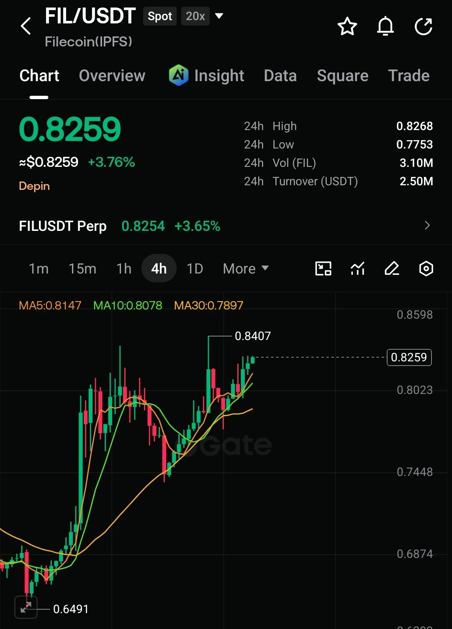The height and width of the screenshot is (629, 452).
Task: Tap the Filecoin(IPFS) subtitle
Action: point(88,41)
